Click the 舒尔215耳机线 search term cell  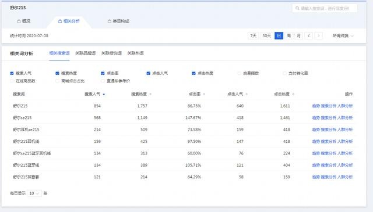click(26, 141)
